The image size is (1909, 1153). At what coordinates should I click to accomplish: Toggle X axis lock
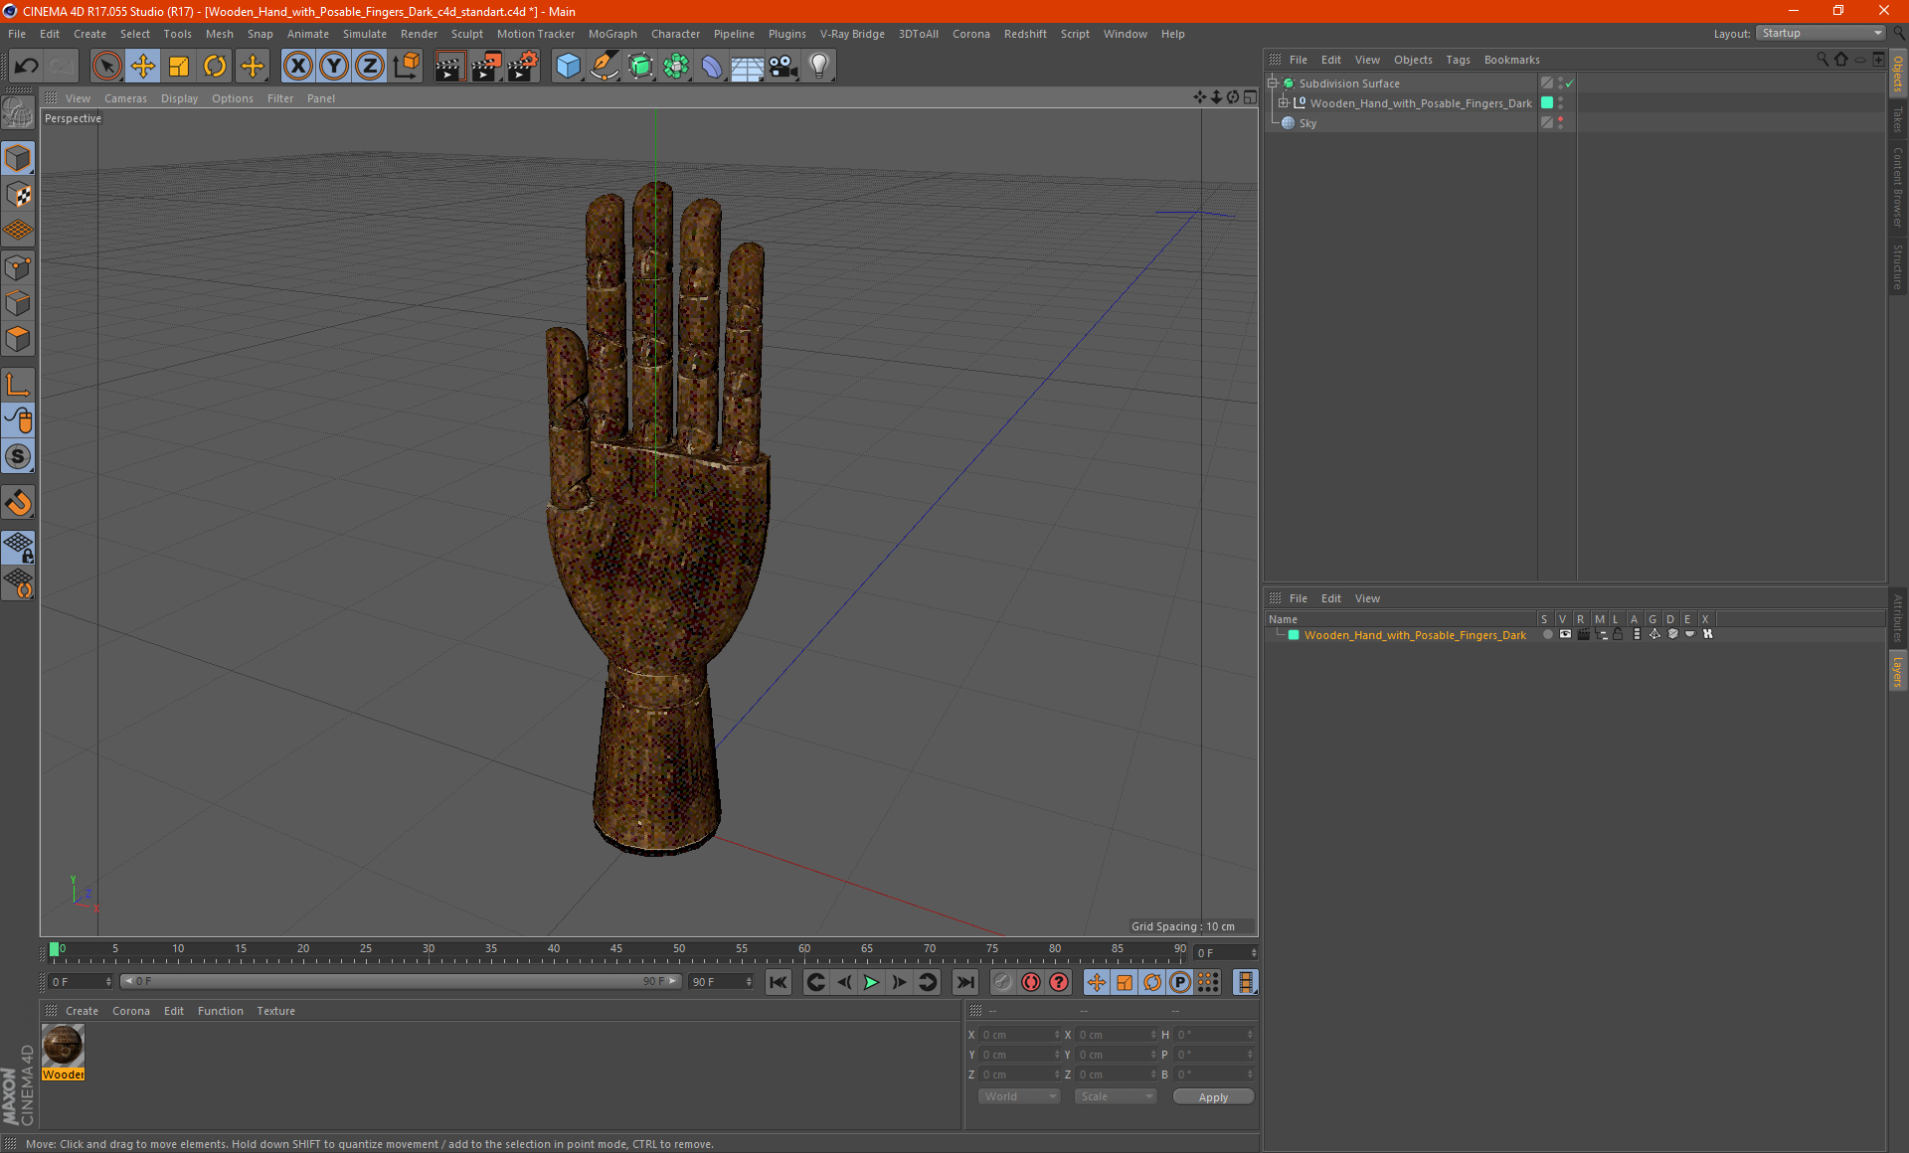pyautogui.click(x=297, y=67)
